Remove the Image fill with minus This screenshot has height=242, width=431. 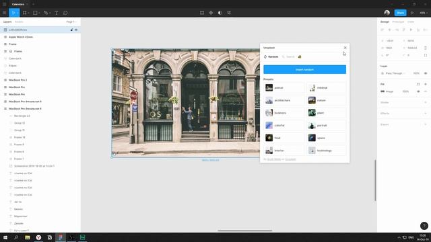coord(426,91)
